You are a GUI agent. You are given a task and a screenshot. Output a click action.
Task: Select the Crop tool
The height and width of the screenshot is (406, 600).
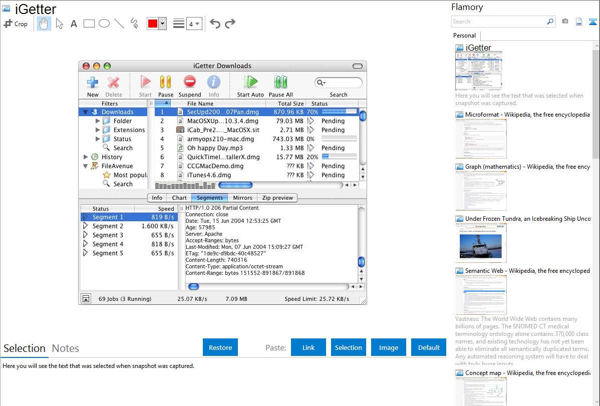coord(16,24)
